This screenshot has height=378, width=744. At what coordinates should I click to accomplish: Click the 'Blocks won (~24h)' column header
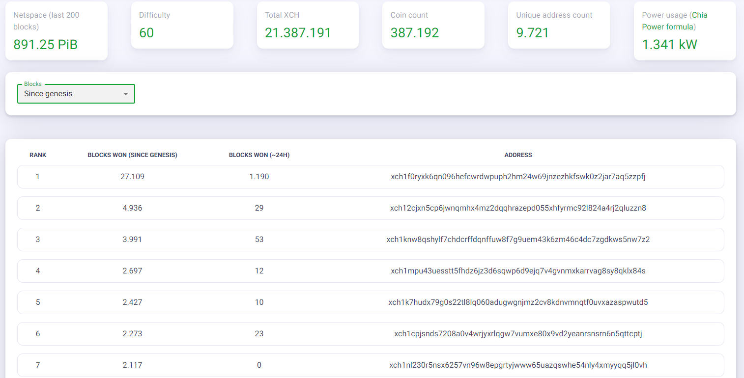click(x=259, y=155)
